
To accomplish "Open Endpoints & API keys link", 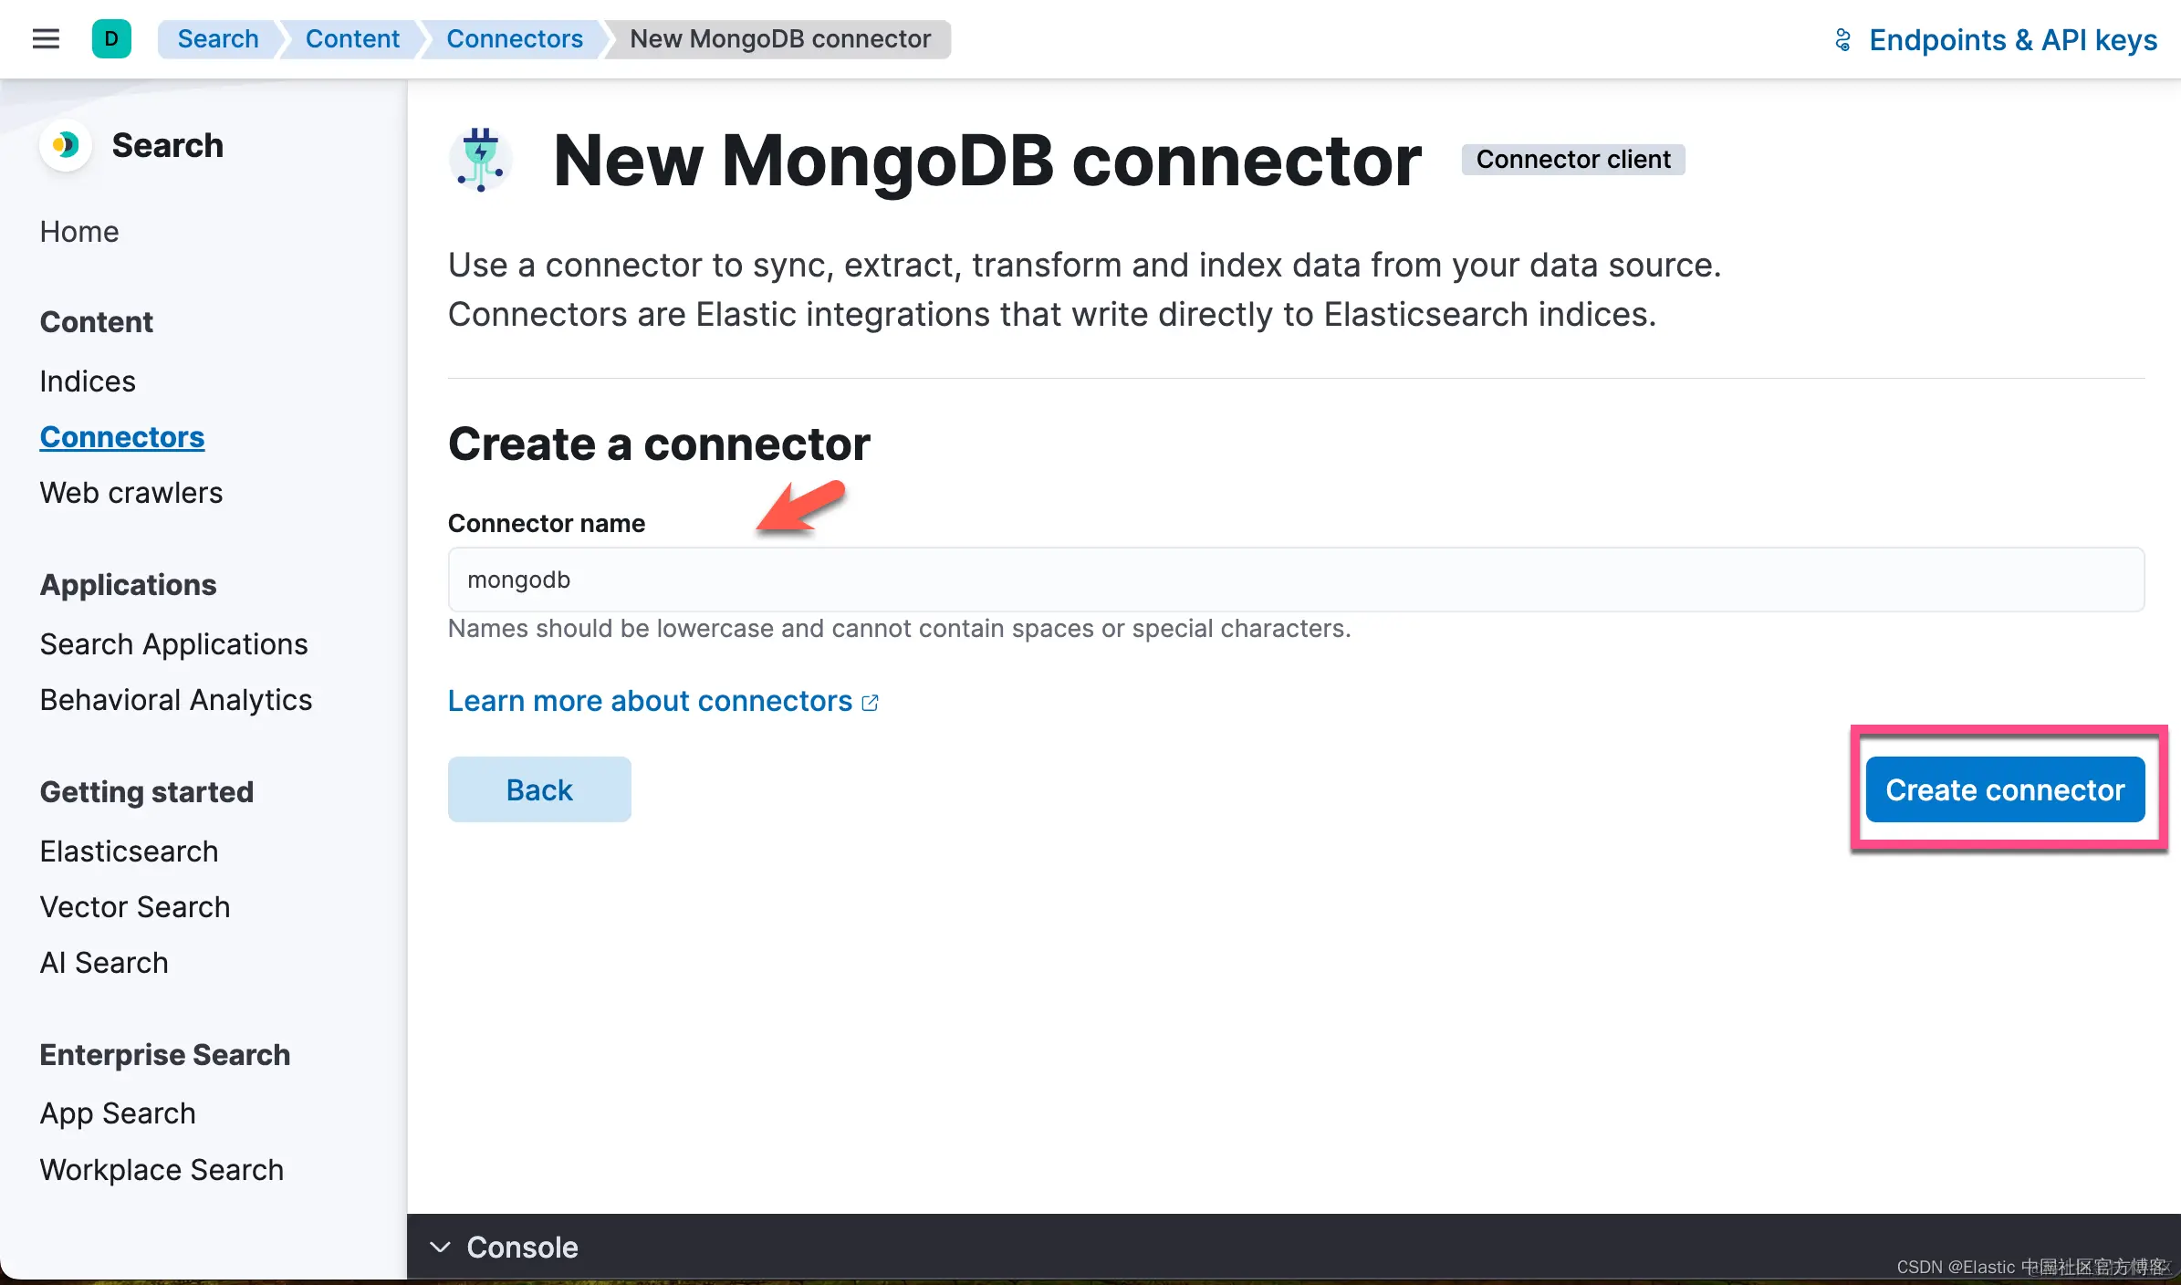I will coord(2013,40).
